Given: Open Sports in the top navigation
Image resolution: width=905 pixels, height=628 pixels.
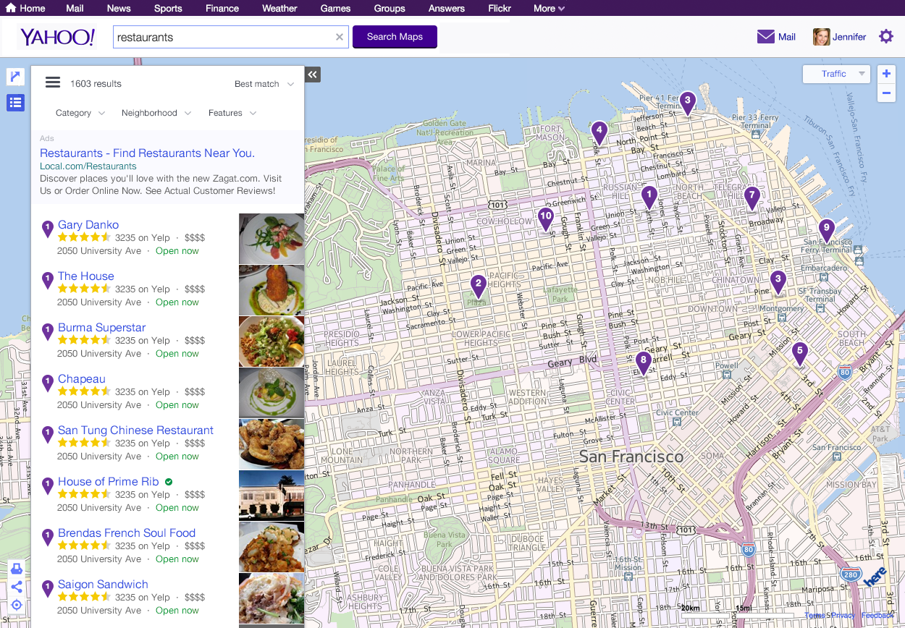Looking at the screenshot, I should (168, 8).
